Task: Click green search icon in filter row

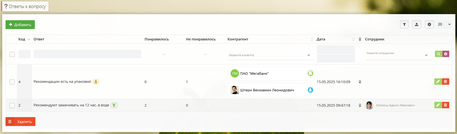Action: (438, 54)
